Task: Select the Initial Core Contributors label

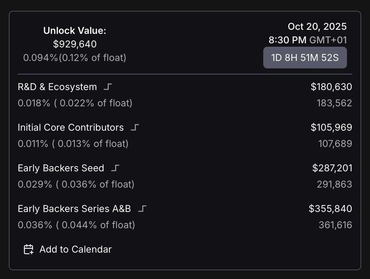Action: [71, 127]
